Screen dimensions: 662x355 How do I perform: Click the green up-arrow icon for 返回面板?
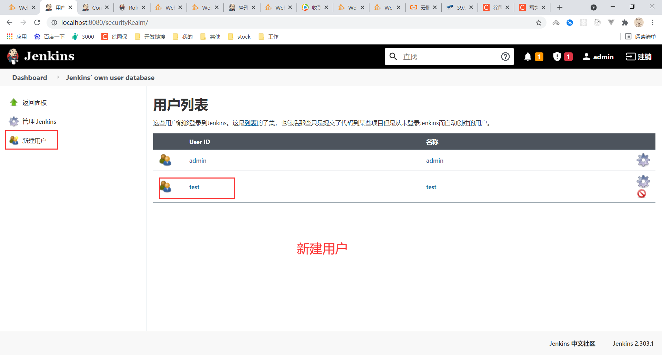coord(14,102)
